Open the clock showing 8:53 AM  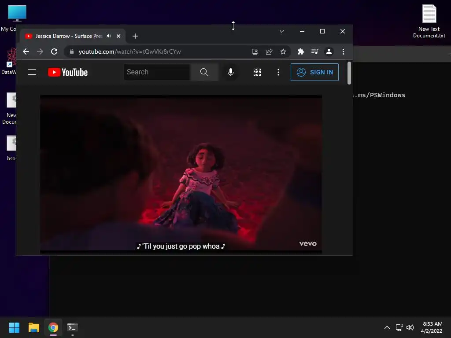432,327
